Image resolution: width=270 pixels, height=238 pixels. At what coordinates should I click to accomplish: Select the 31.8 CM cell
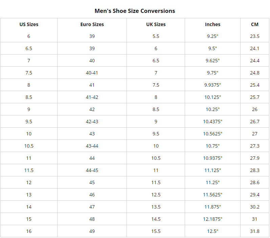point(255,231)
